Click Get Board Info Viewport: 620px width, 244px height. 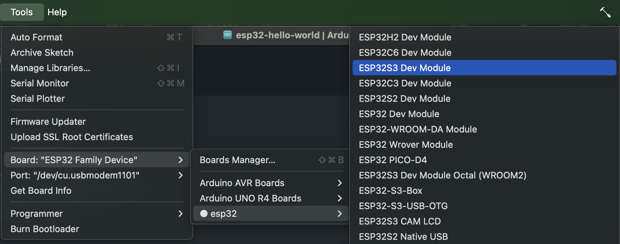(97, 191)
